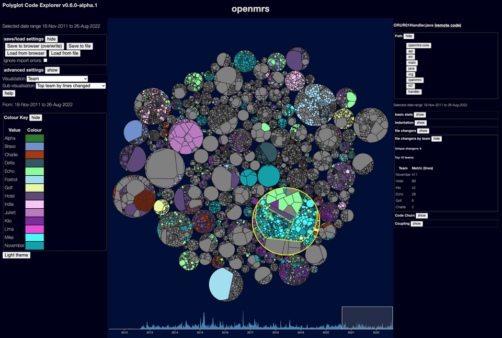Select the hl7 path segment
This screenshot has width=502, height=338.
410,86
